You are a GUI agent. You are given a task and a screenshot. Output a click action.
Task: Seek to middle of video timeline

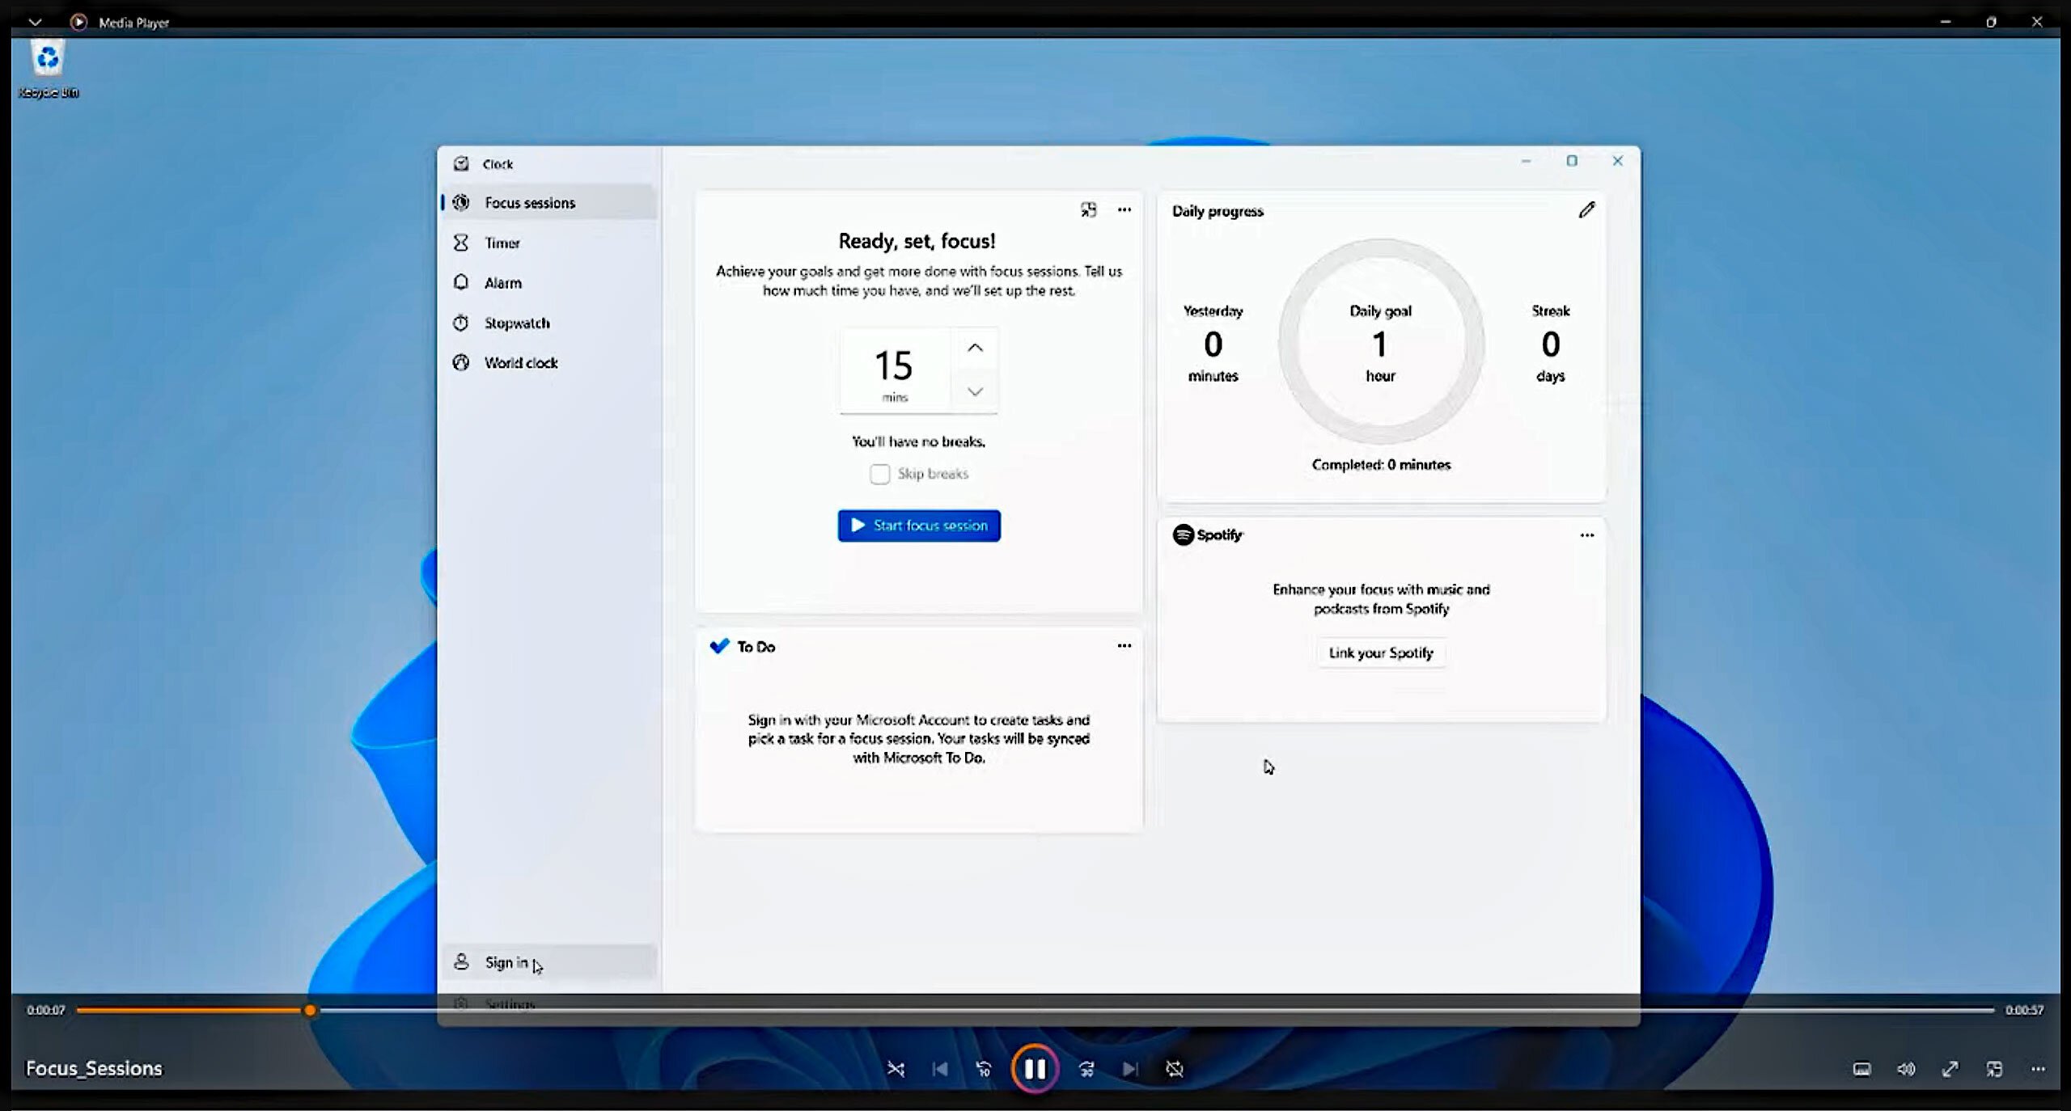[1035, 1010]
